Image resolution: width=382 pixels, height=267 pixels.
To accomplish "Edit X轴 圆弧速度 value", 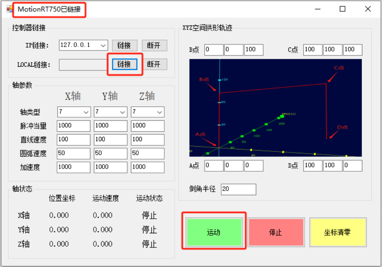I will 73,154.
